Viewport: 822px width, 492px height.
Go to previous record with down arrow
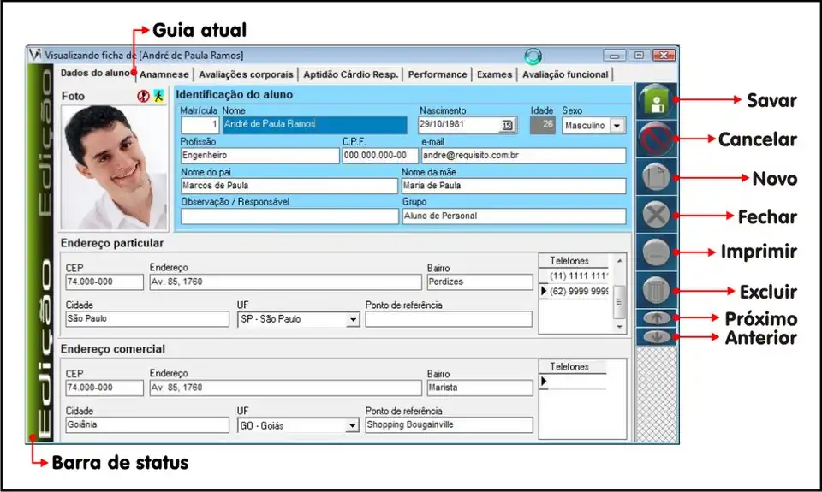656,336
